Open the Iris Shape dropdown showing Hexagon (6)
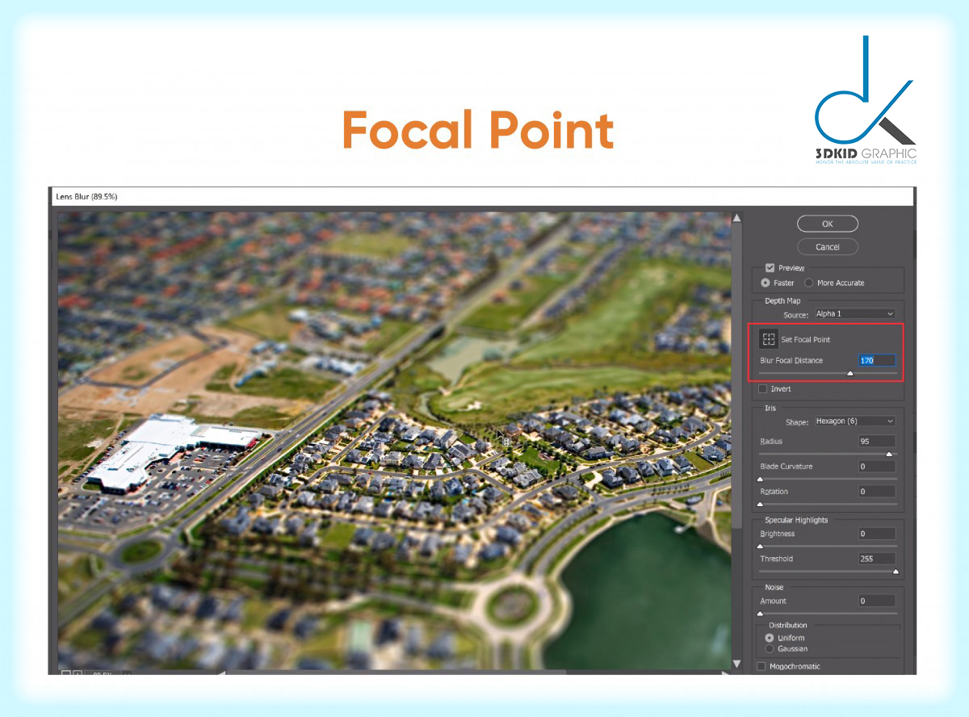Screen dimensions: 969x717 coord(854,421)
